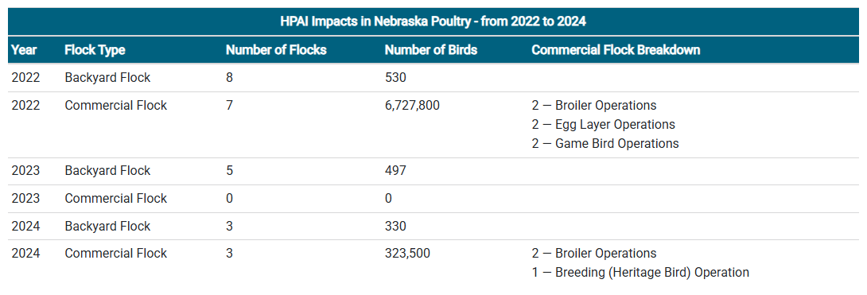Image resolution: width=867 pixels, height=295 pixels.
Task: Select the Commercial Flock Breakdown header
Action: click(616, 50)
